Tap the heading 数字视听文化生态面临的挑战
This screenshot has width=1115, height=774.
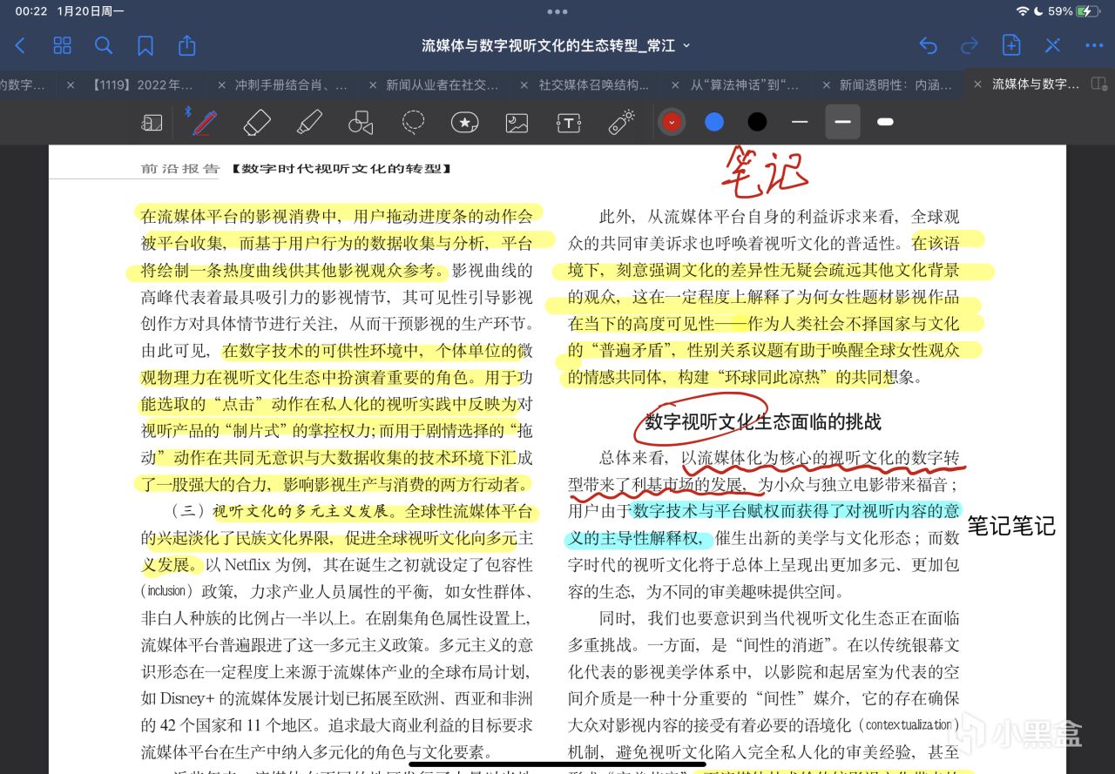762,422
